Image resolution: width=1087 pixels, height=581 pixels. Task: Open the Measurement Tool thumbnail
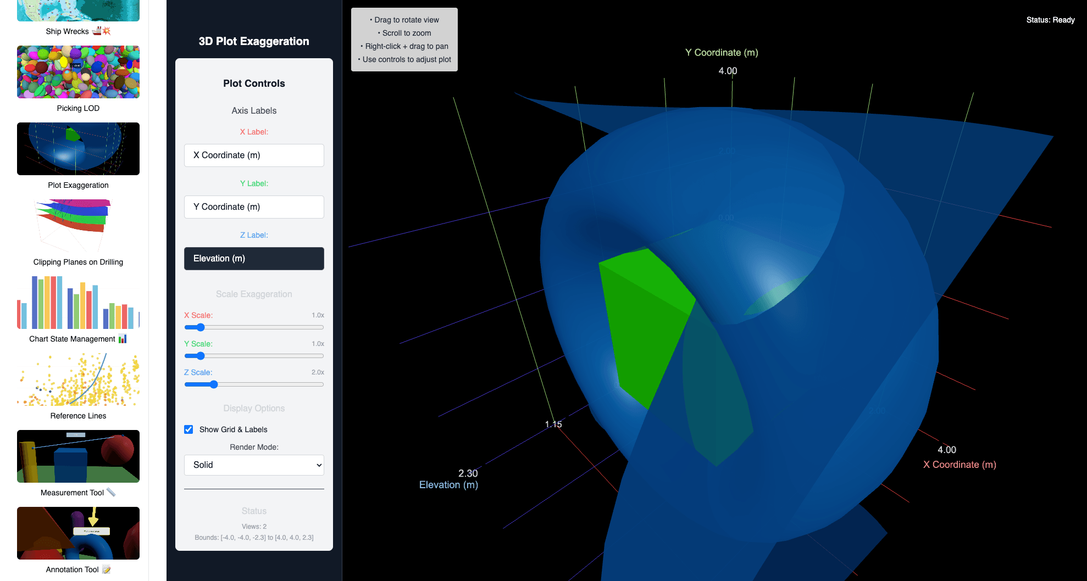[x=78, y=456]
